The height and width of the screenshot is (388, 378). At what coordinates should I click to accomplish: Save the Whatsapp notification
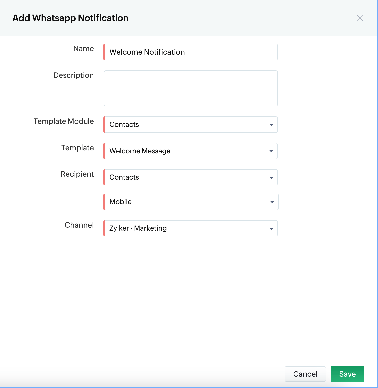pos(347,374)
